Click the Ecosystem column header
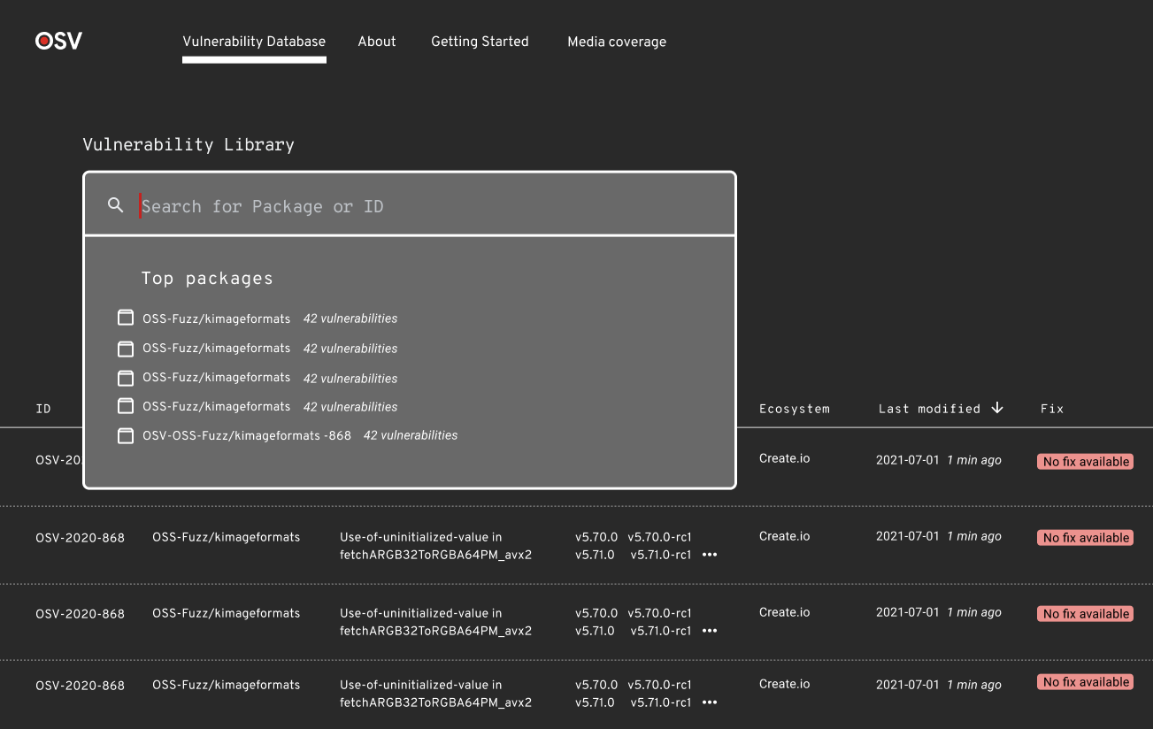The width and height of the screenshot is (1153, 729). click(795, 409)
